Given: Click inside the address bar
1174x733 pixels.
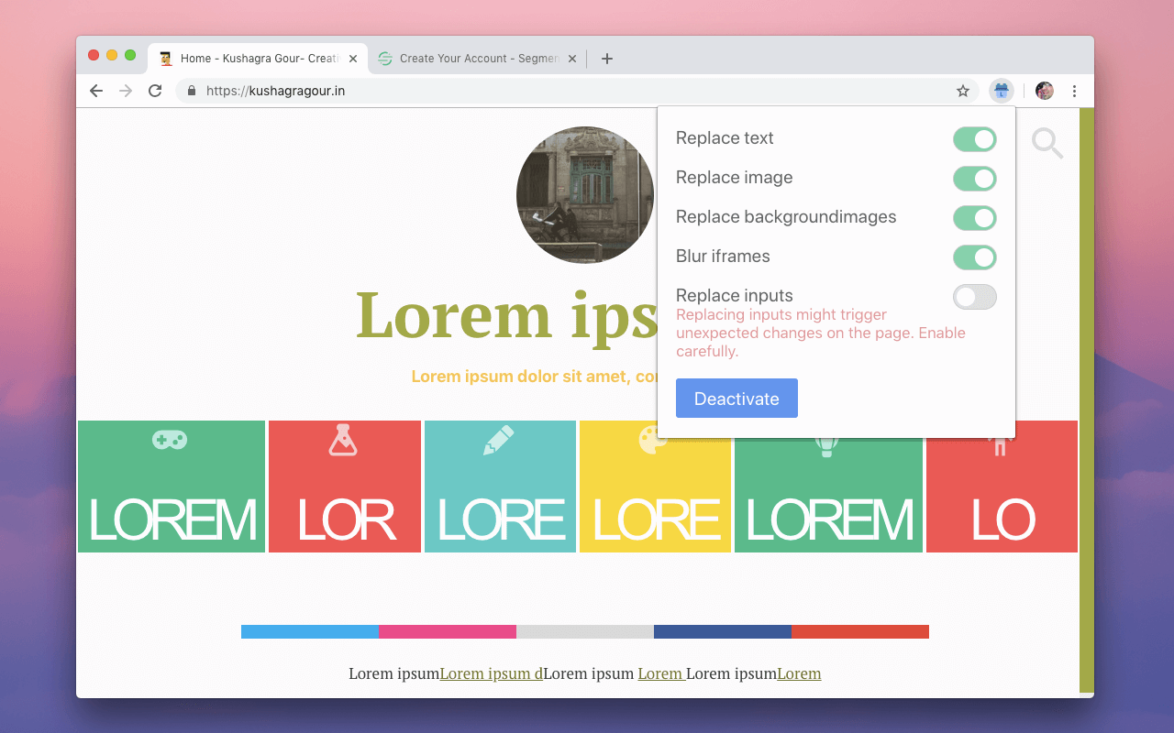Looking at the screenshot, I should (x=413, y=91).
